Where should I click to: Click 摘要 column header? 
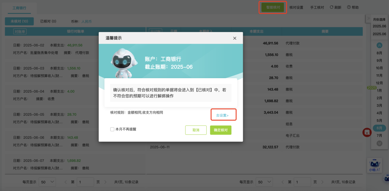[x=325, y=32]
